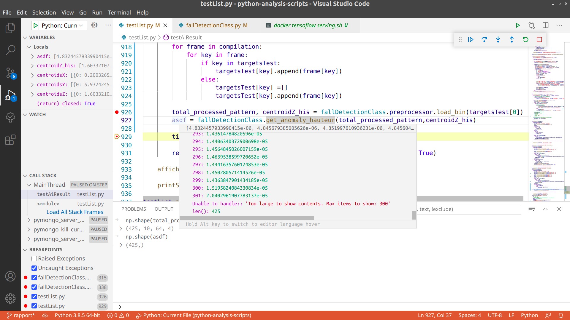Select the PROBLEMS panel label

[134, 209]
